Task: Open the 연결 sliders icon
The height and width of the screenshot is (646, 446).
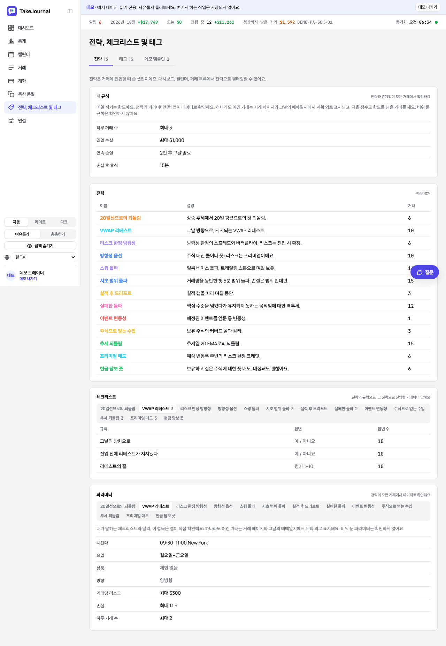Action: 11,121
